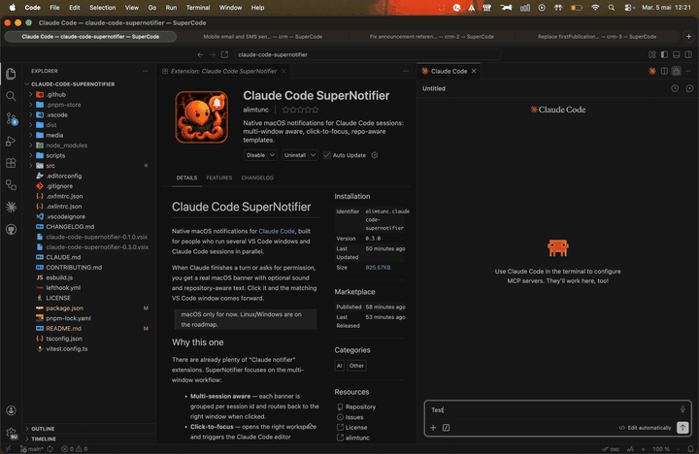This screenshot has width=699, height=454.
Task: Open the License resource link
Action: point(356,427)
